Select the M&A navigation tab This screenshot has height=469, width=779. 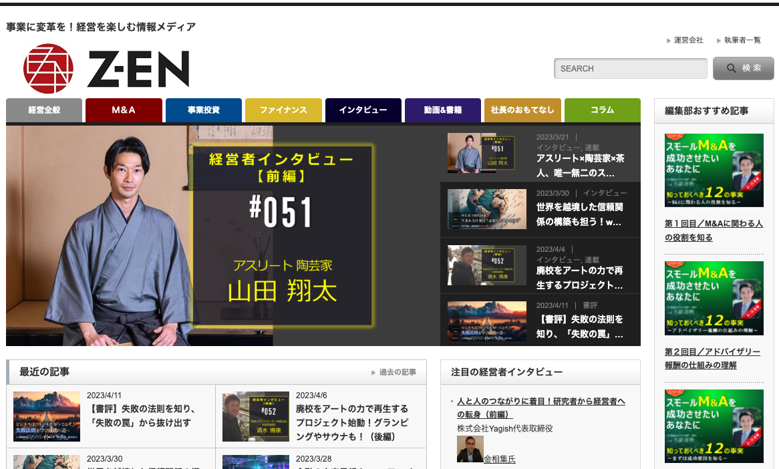coord(124,110)
